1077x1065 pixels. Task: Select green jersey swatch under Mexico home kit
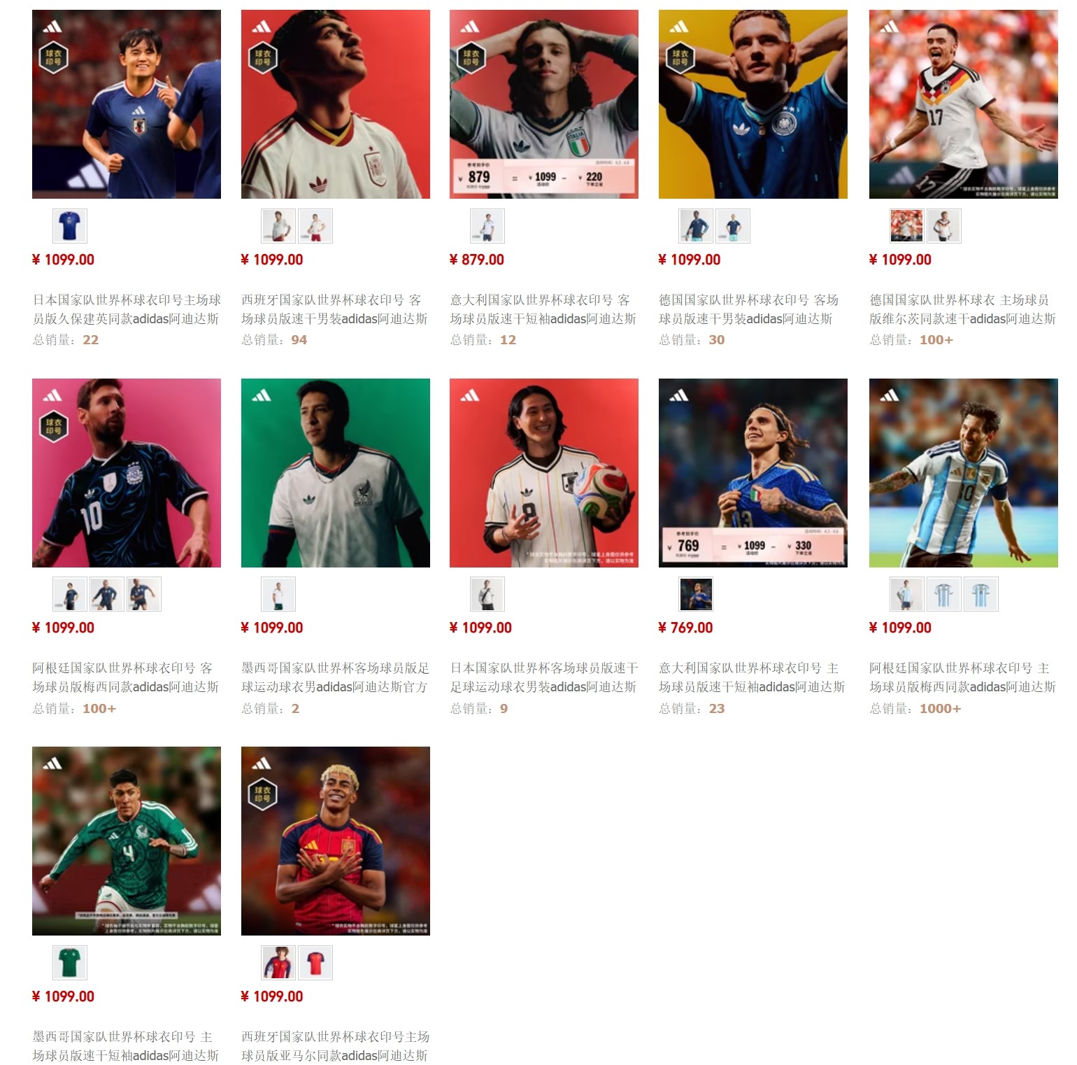pos(70,963)
